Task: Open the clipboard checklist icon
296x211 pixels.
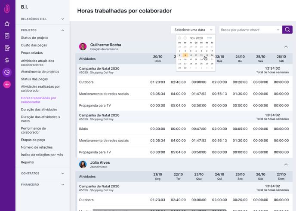Action: [x=7, y=36]
